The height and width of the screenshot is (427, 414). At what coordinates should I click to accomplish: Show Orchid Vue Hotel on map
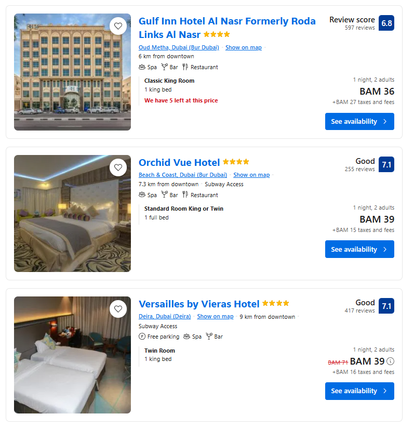tap(251, 175)
